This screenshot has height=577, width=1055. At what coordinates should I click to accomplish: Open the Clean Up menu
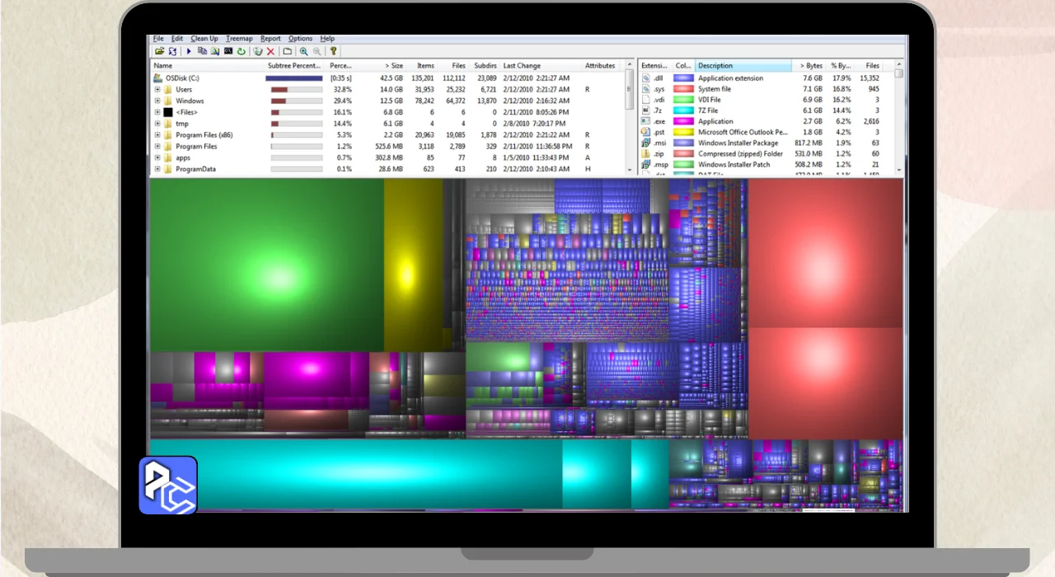point(204,39)
